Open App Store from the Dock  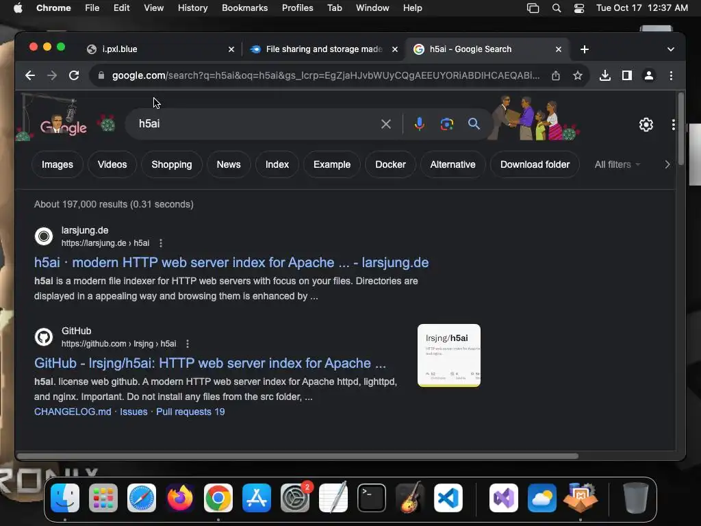(257, 498)
